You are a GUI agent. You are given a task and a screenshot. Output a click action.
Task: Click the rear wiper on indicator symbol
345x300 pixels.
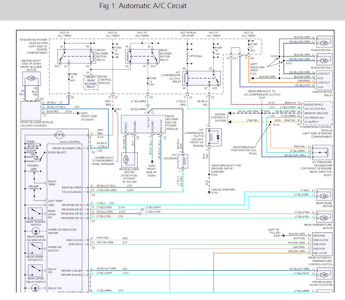tap(36, 231)
